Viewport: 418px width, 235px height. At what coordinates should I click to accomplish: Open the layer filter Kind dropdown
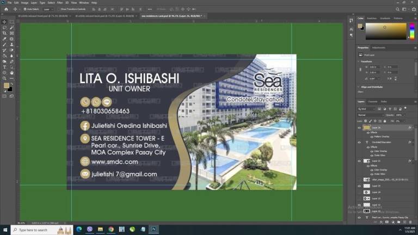coord(366,109)
